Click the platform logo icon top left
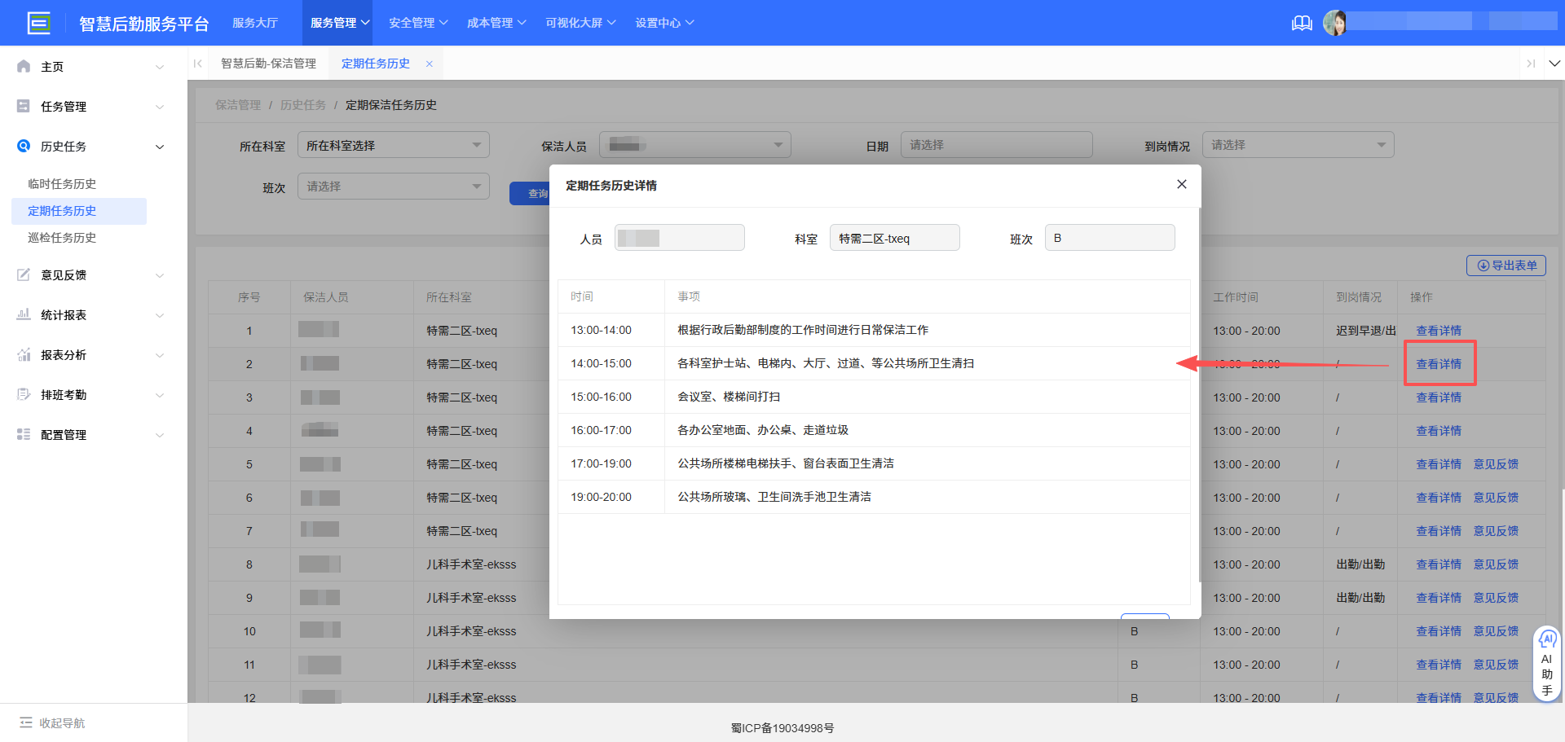The image size is (1565, 742). [39, 22]
